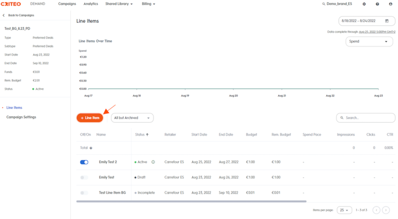Go to next page arrow
The image size is (398, 219).
[386, 210]
